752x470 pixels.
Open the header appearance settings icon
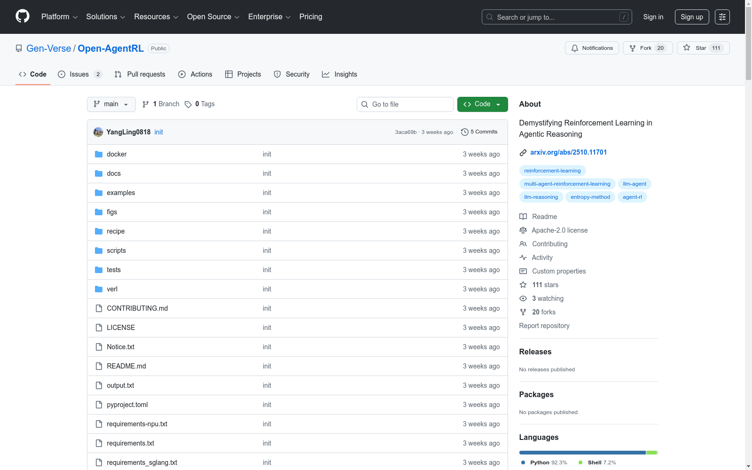pos(722,17)
